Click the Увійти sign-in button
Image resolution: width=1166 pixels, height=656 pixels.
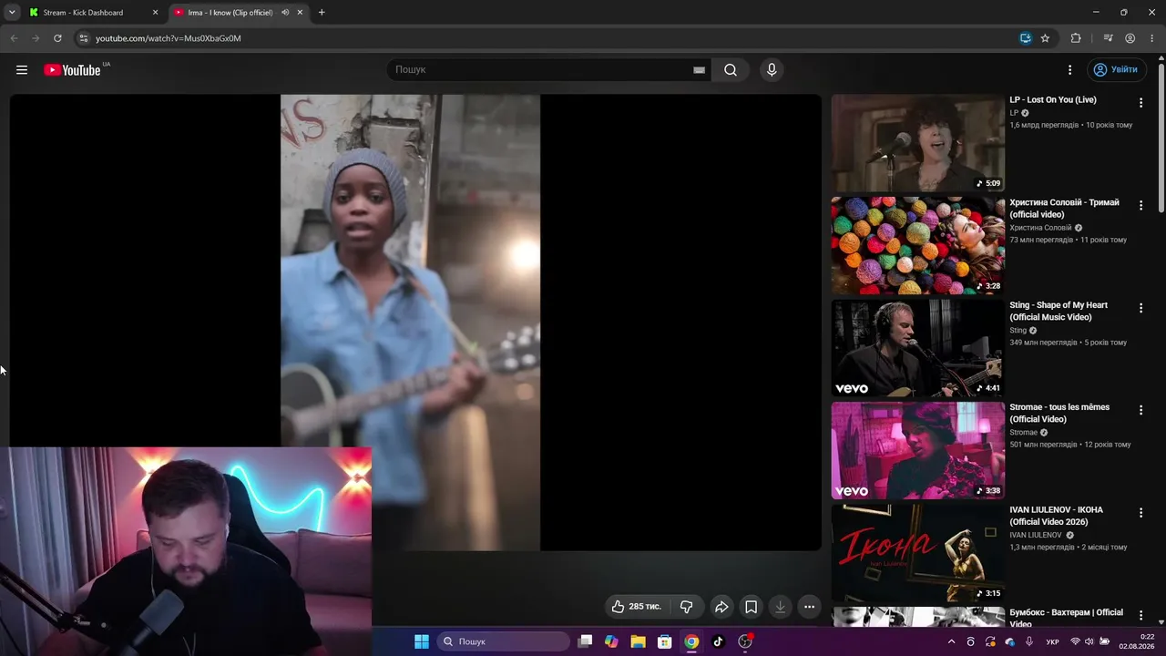[x=1116, y=70]
